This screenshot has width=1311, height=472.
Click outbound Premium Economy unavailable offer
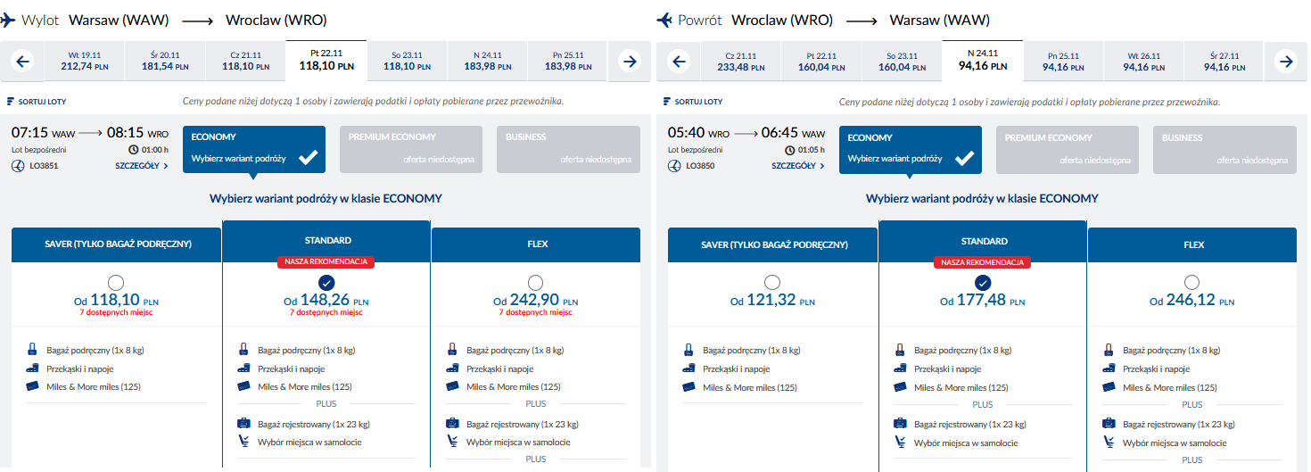pos(411,149)
